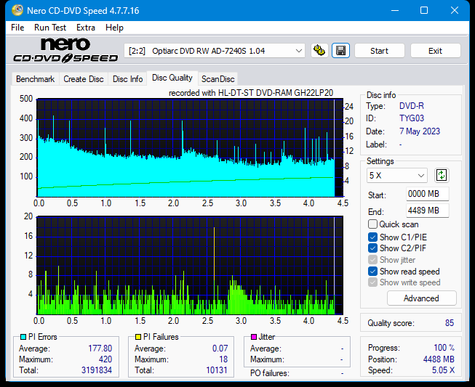Switch to the Benchmark tab

(35, 78)
